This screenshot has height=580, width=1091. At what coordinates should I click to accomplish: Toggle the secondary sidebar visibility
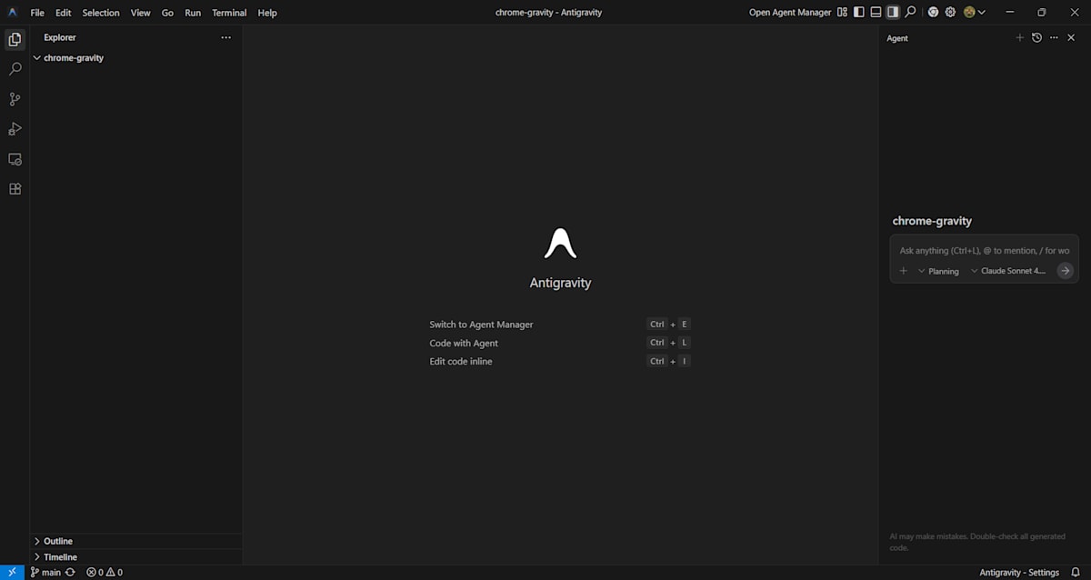pos(892,12)
